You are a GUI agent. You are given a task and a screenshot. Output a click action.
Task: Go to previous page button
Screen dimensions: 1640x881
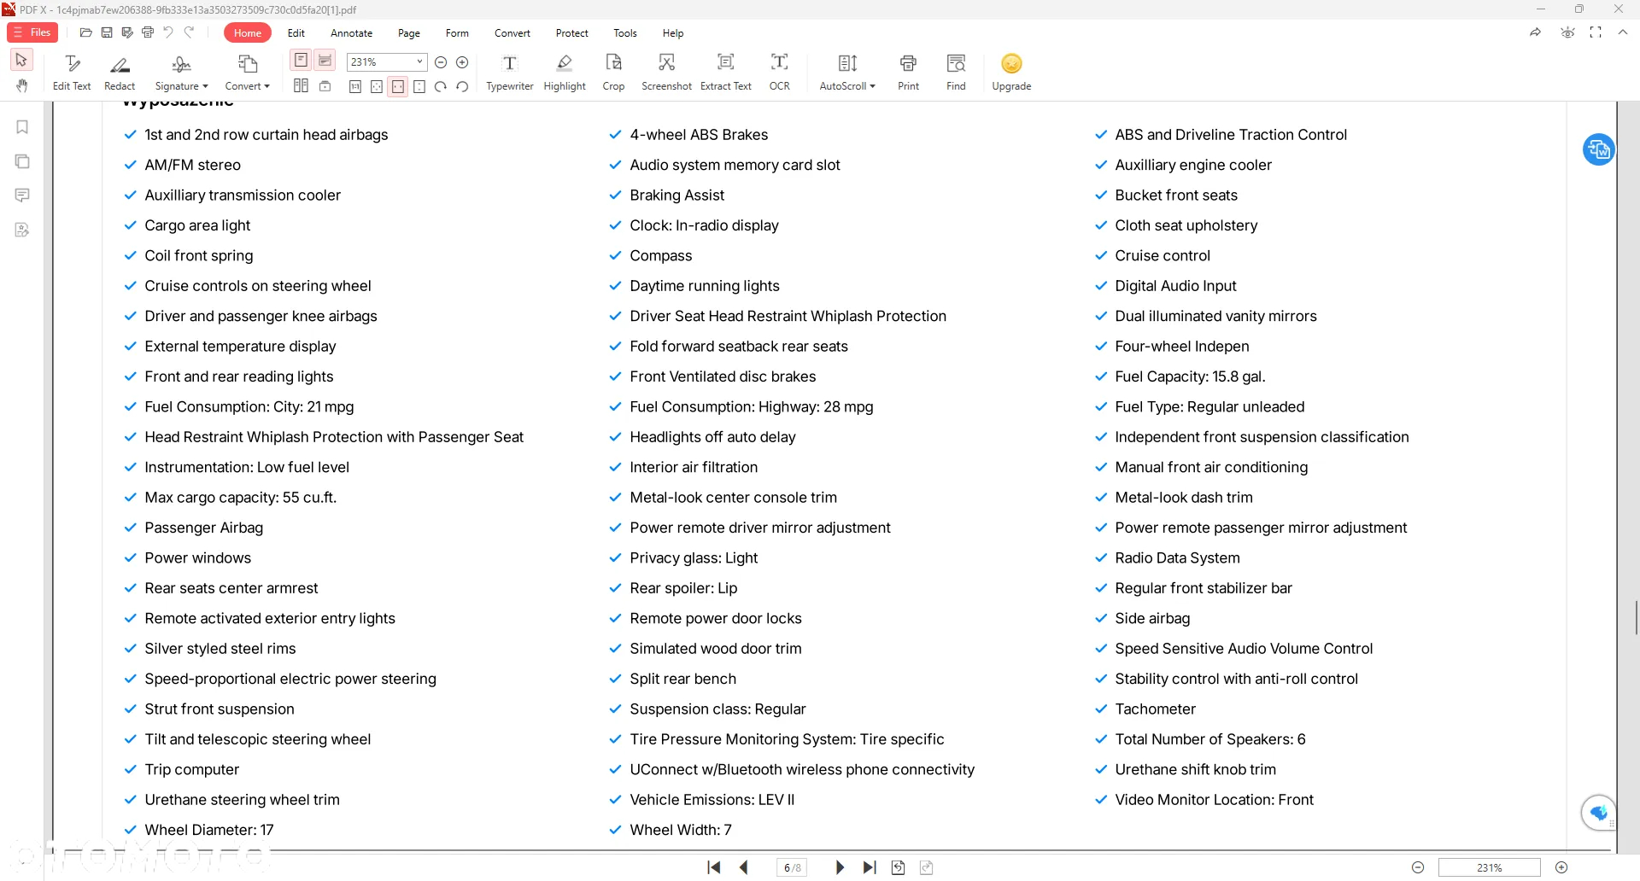[x=744, y=867]
